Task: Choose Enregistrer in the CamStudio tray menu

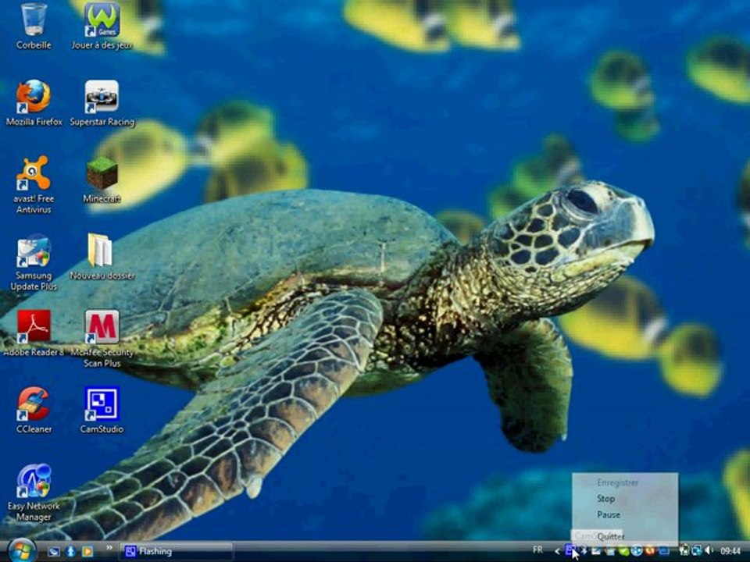Action: [625, 482]
